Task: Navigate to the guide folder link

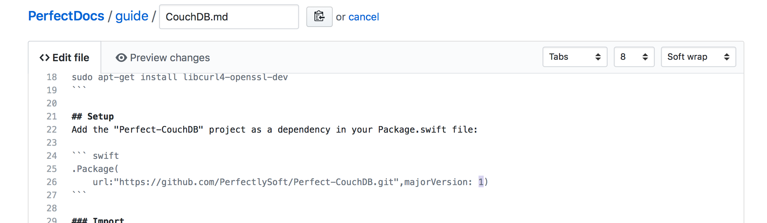Action: (x=131, y=16)
